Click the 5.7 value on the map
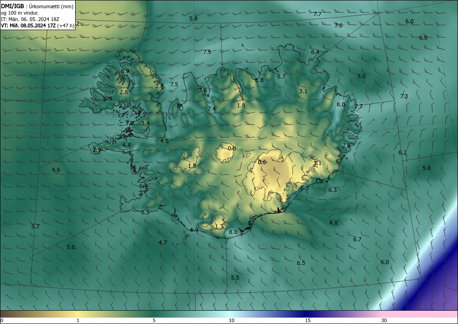 35,226
